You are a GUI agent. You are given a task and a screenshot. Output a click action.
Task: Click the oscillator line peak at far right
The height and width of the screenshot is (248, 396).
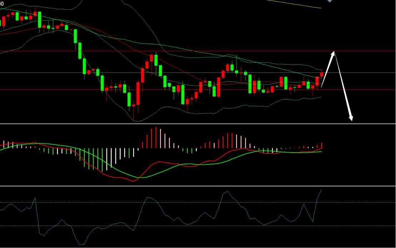point(322,190)
